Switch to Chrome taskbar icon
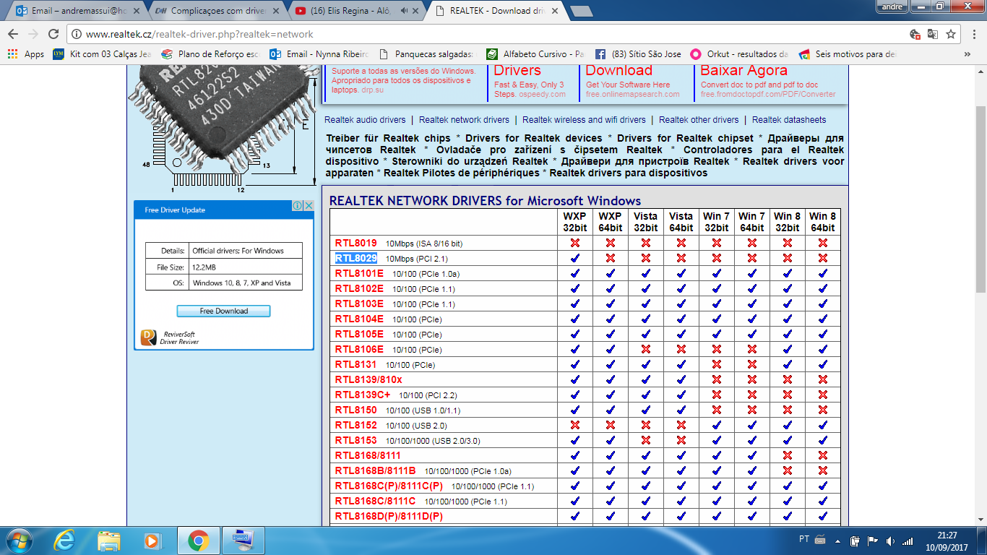 point(198,540)
